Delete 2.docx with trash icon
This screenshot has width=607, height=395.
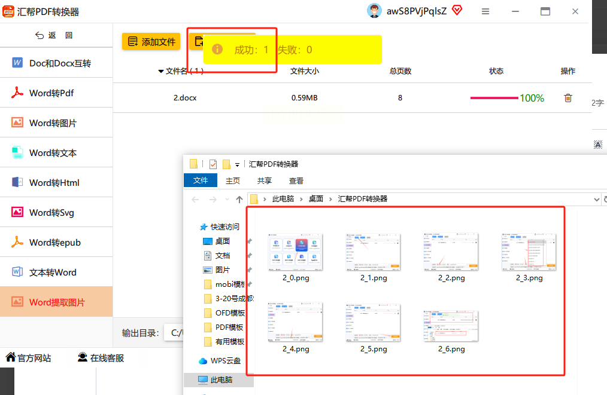point(568,98)
